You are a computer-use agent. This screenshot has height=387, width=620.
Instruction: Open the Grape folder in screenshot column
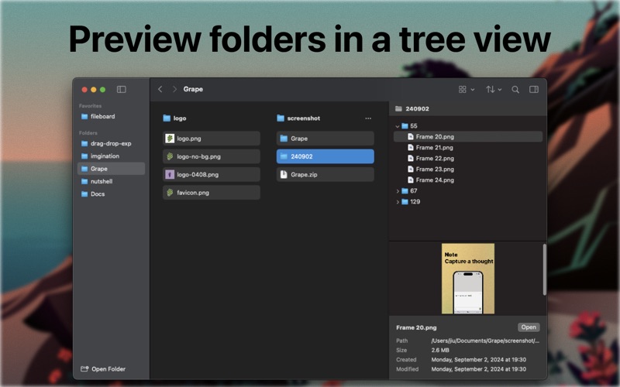325,139
